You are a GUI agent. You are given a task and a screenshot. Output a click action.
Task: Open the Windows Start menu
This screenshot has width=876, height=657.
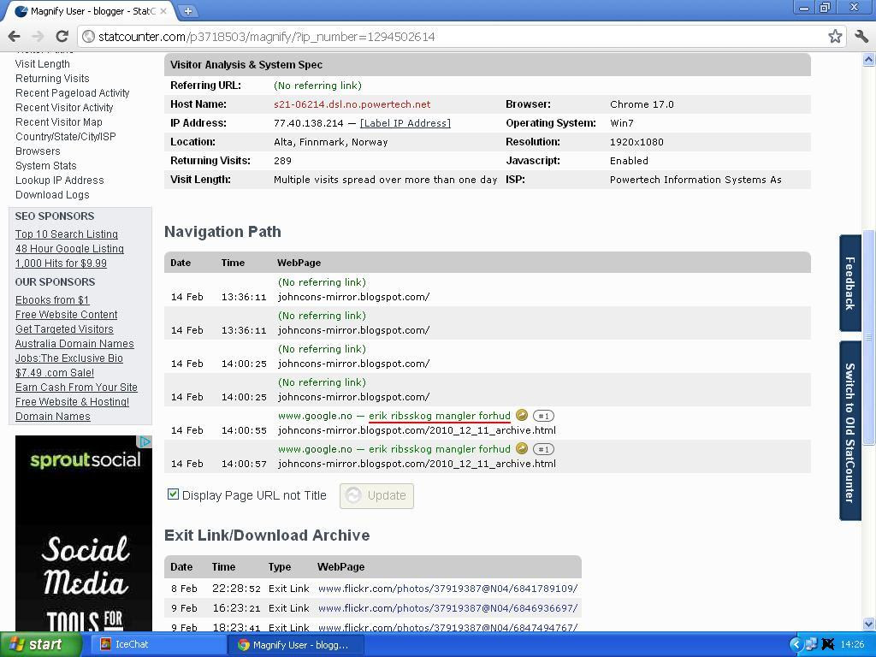(x=41, y=644)
